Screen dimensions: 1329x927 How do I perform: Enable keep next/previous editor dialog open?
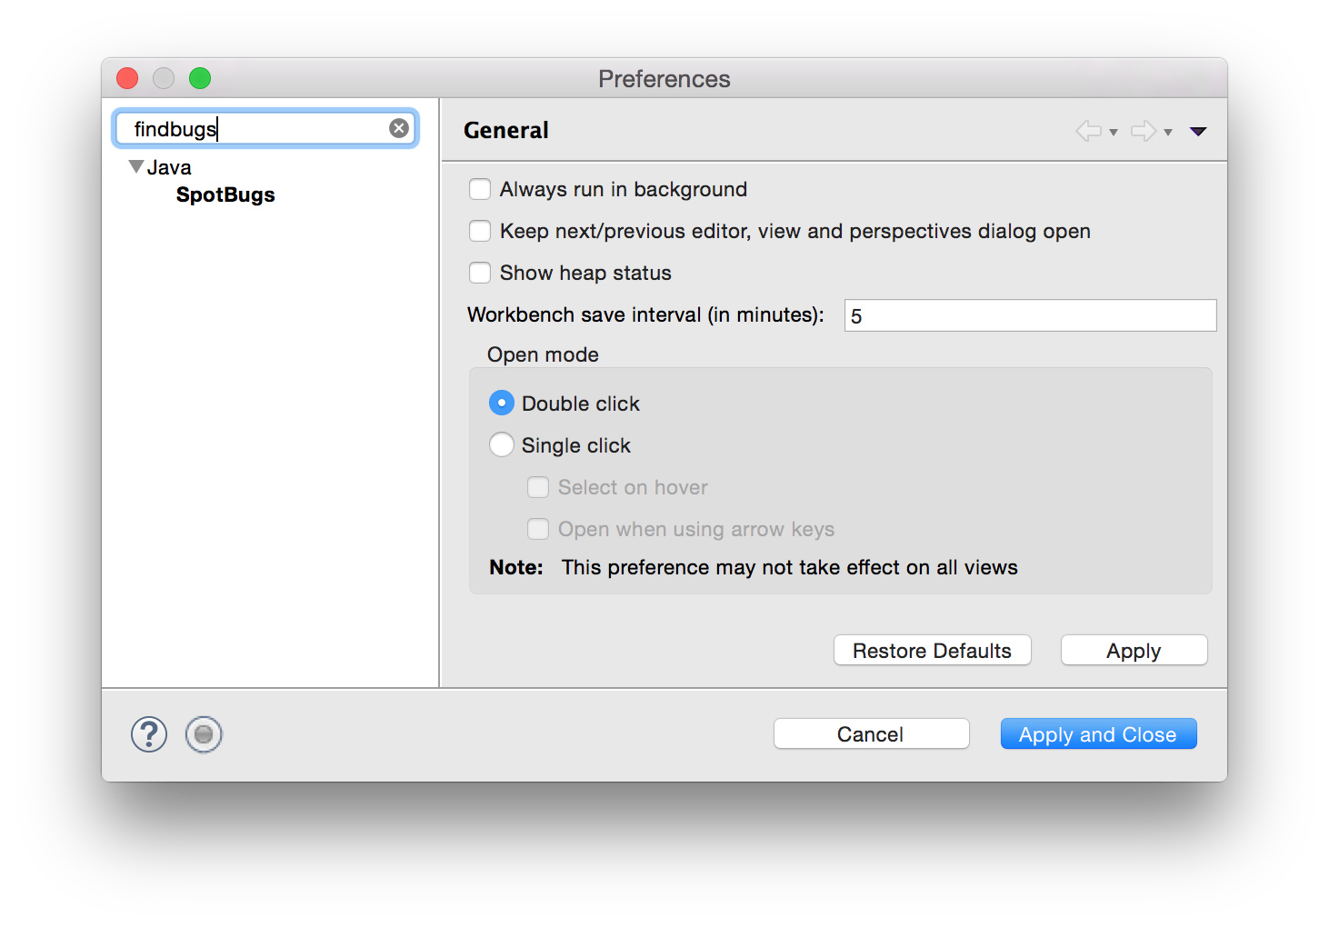(x=480, y=231)
